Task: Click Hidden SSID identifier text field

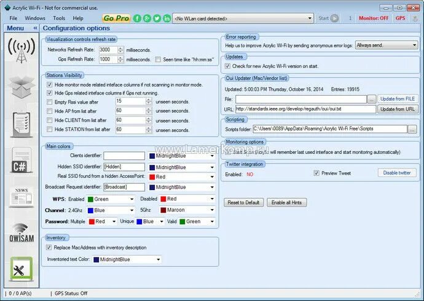Action: [124, 167]
